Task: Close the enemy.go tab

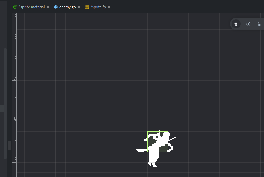Action: click(79, 7)
